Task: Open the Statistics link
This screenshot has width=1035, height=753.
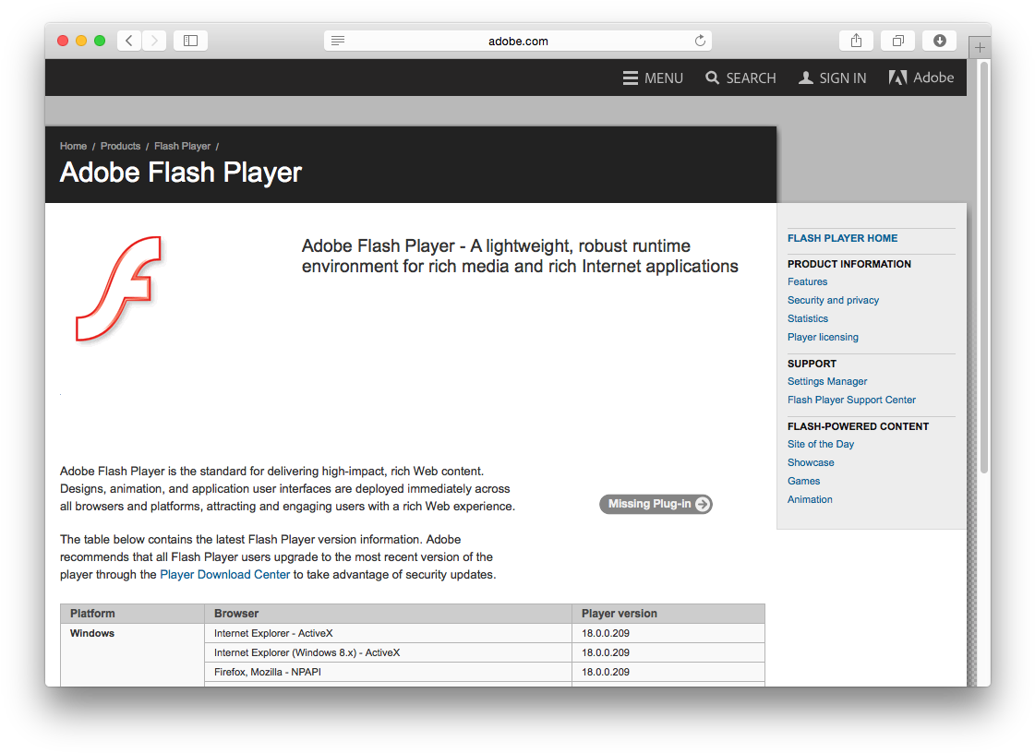Action: pos(807,318)
